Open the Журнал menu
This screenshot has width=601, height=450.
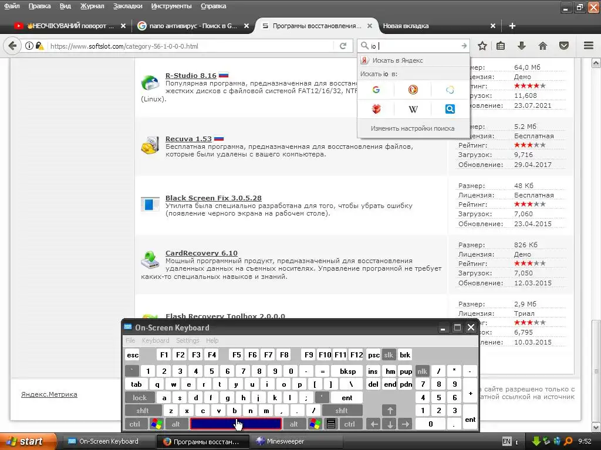pos(92,6)
